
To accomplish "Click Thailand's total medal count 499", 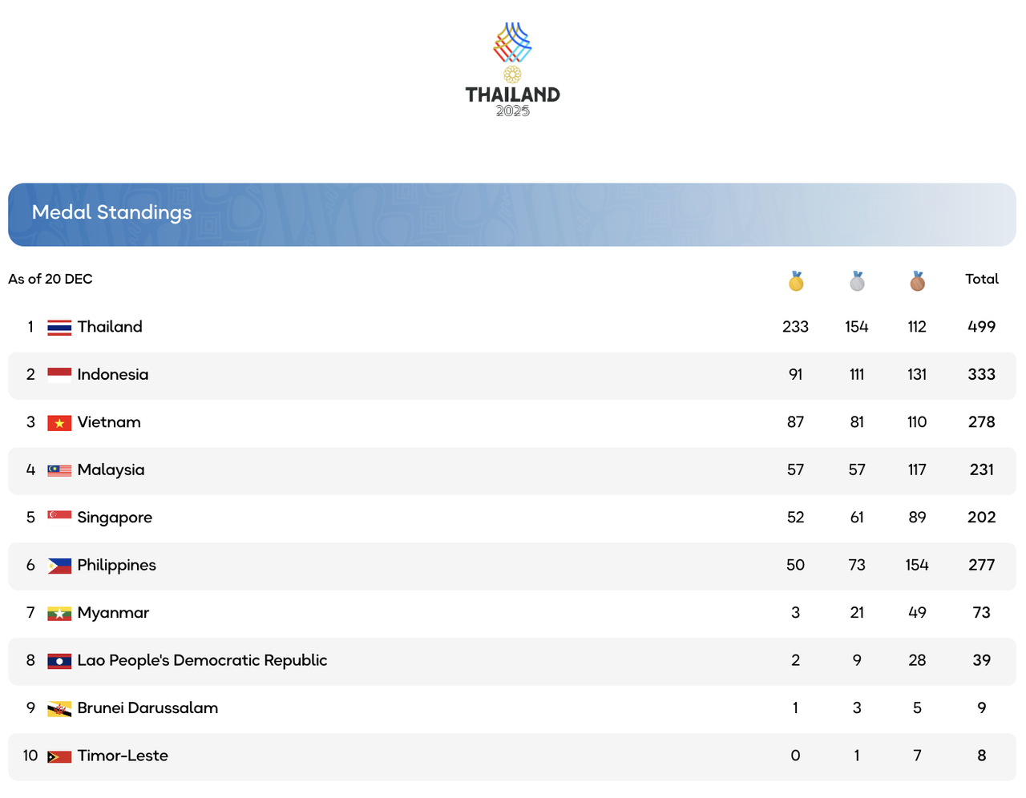I will click(x=982, y=327).
